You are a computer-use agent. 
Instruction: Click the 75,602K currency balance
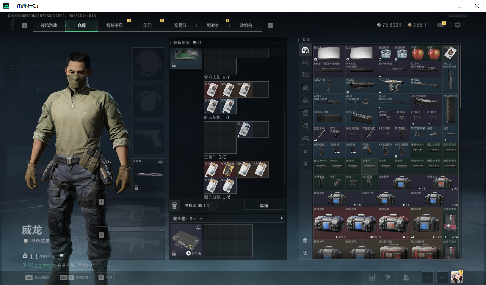(x=389, y=25)
